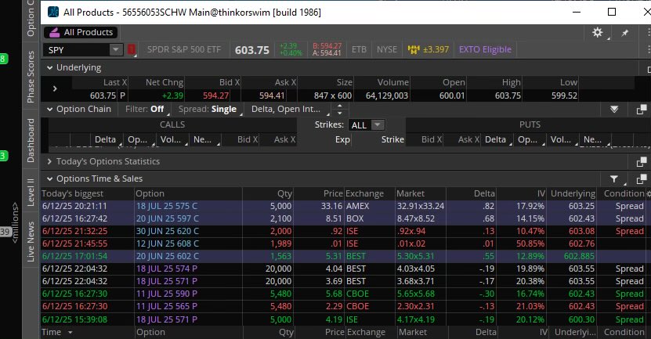The image size is (651, 339).
Task: Click the column settings gear beside Condition
Action: pyautogui.click(x=649, y=194)
